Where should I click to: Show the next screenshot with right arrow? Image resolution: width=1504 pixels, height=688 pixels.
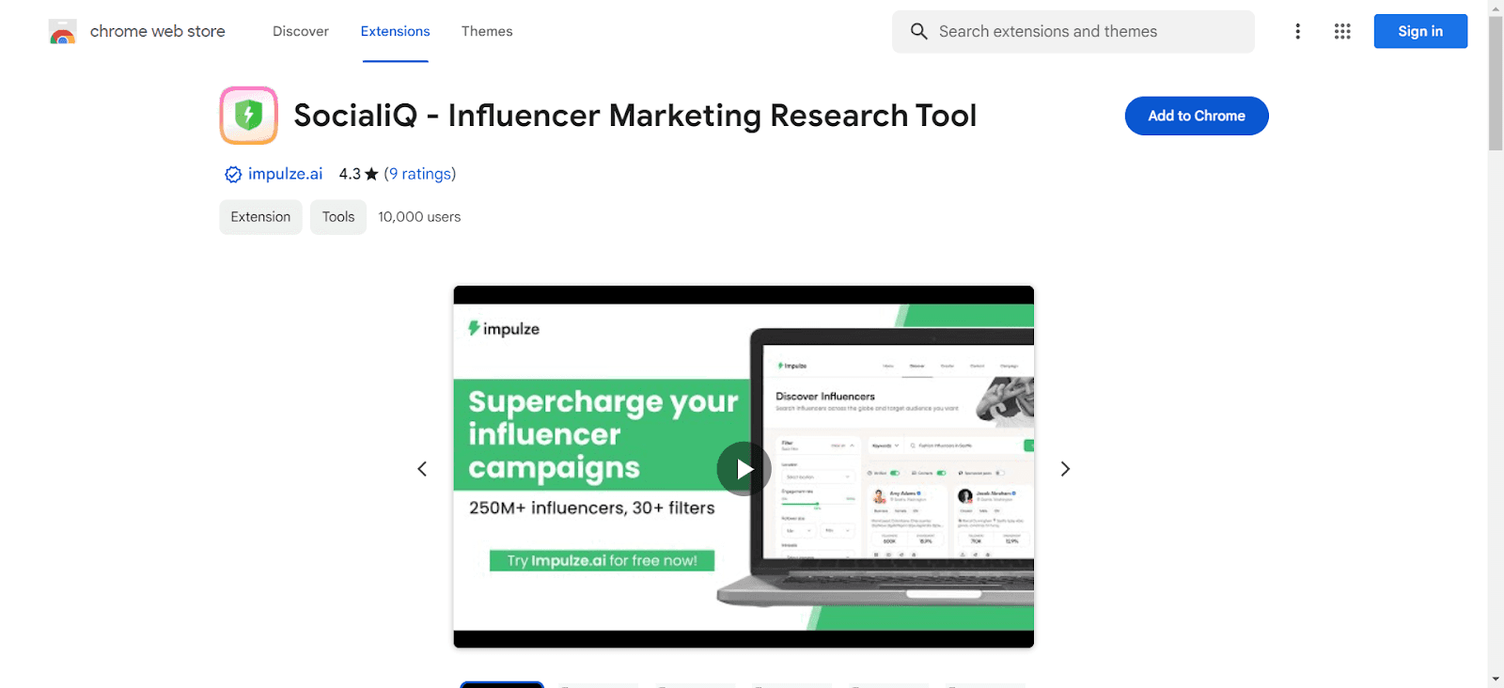click(x=1065, y=468)
